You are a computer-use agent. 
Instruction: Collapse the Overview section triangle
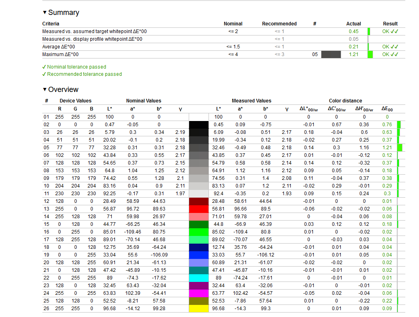point(45,89)
